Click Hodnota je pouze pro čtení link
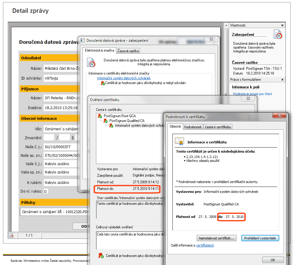 coord(253,94)
